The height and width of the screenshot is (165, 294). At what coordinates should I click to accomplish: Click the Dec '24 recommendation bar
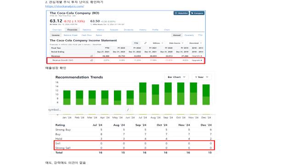(206, 95)
